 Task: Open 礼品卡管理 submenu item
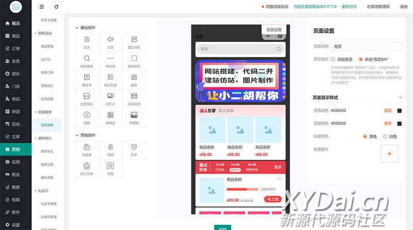pyautogui.click(x=49, y=204)
